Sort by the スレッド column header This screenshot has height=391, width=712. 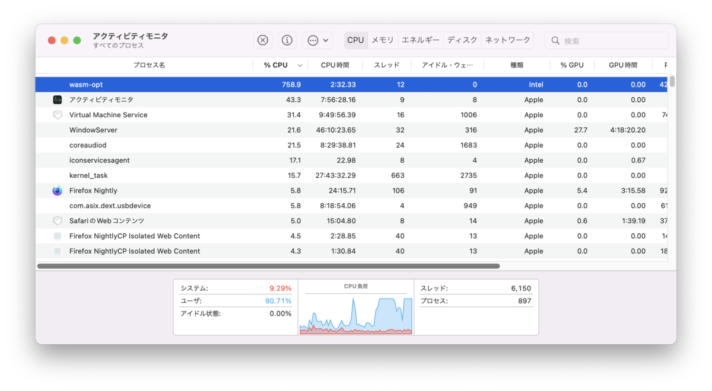pos(387,65)
